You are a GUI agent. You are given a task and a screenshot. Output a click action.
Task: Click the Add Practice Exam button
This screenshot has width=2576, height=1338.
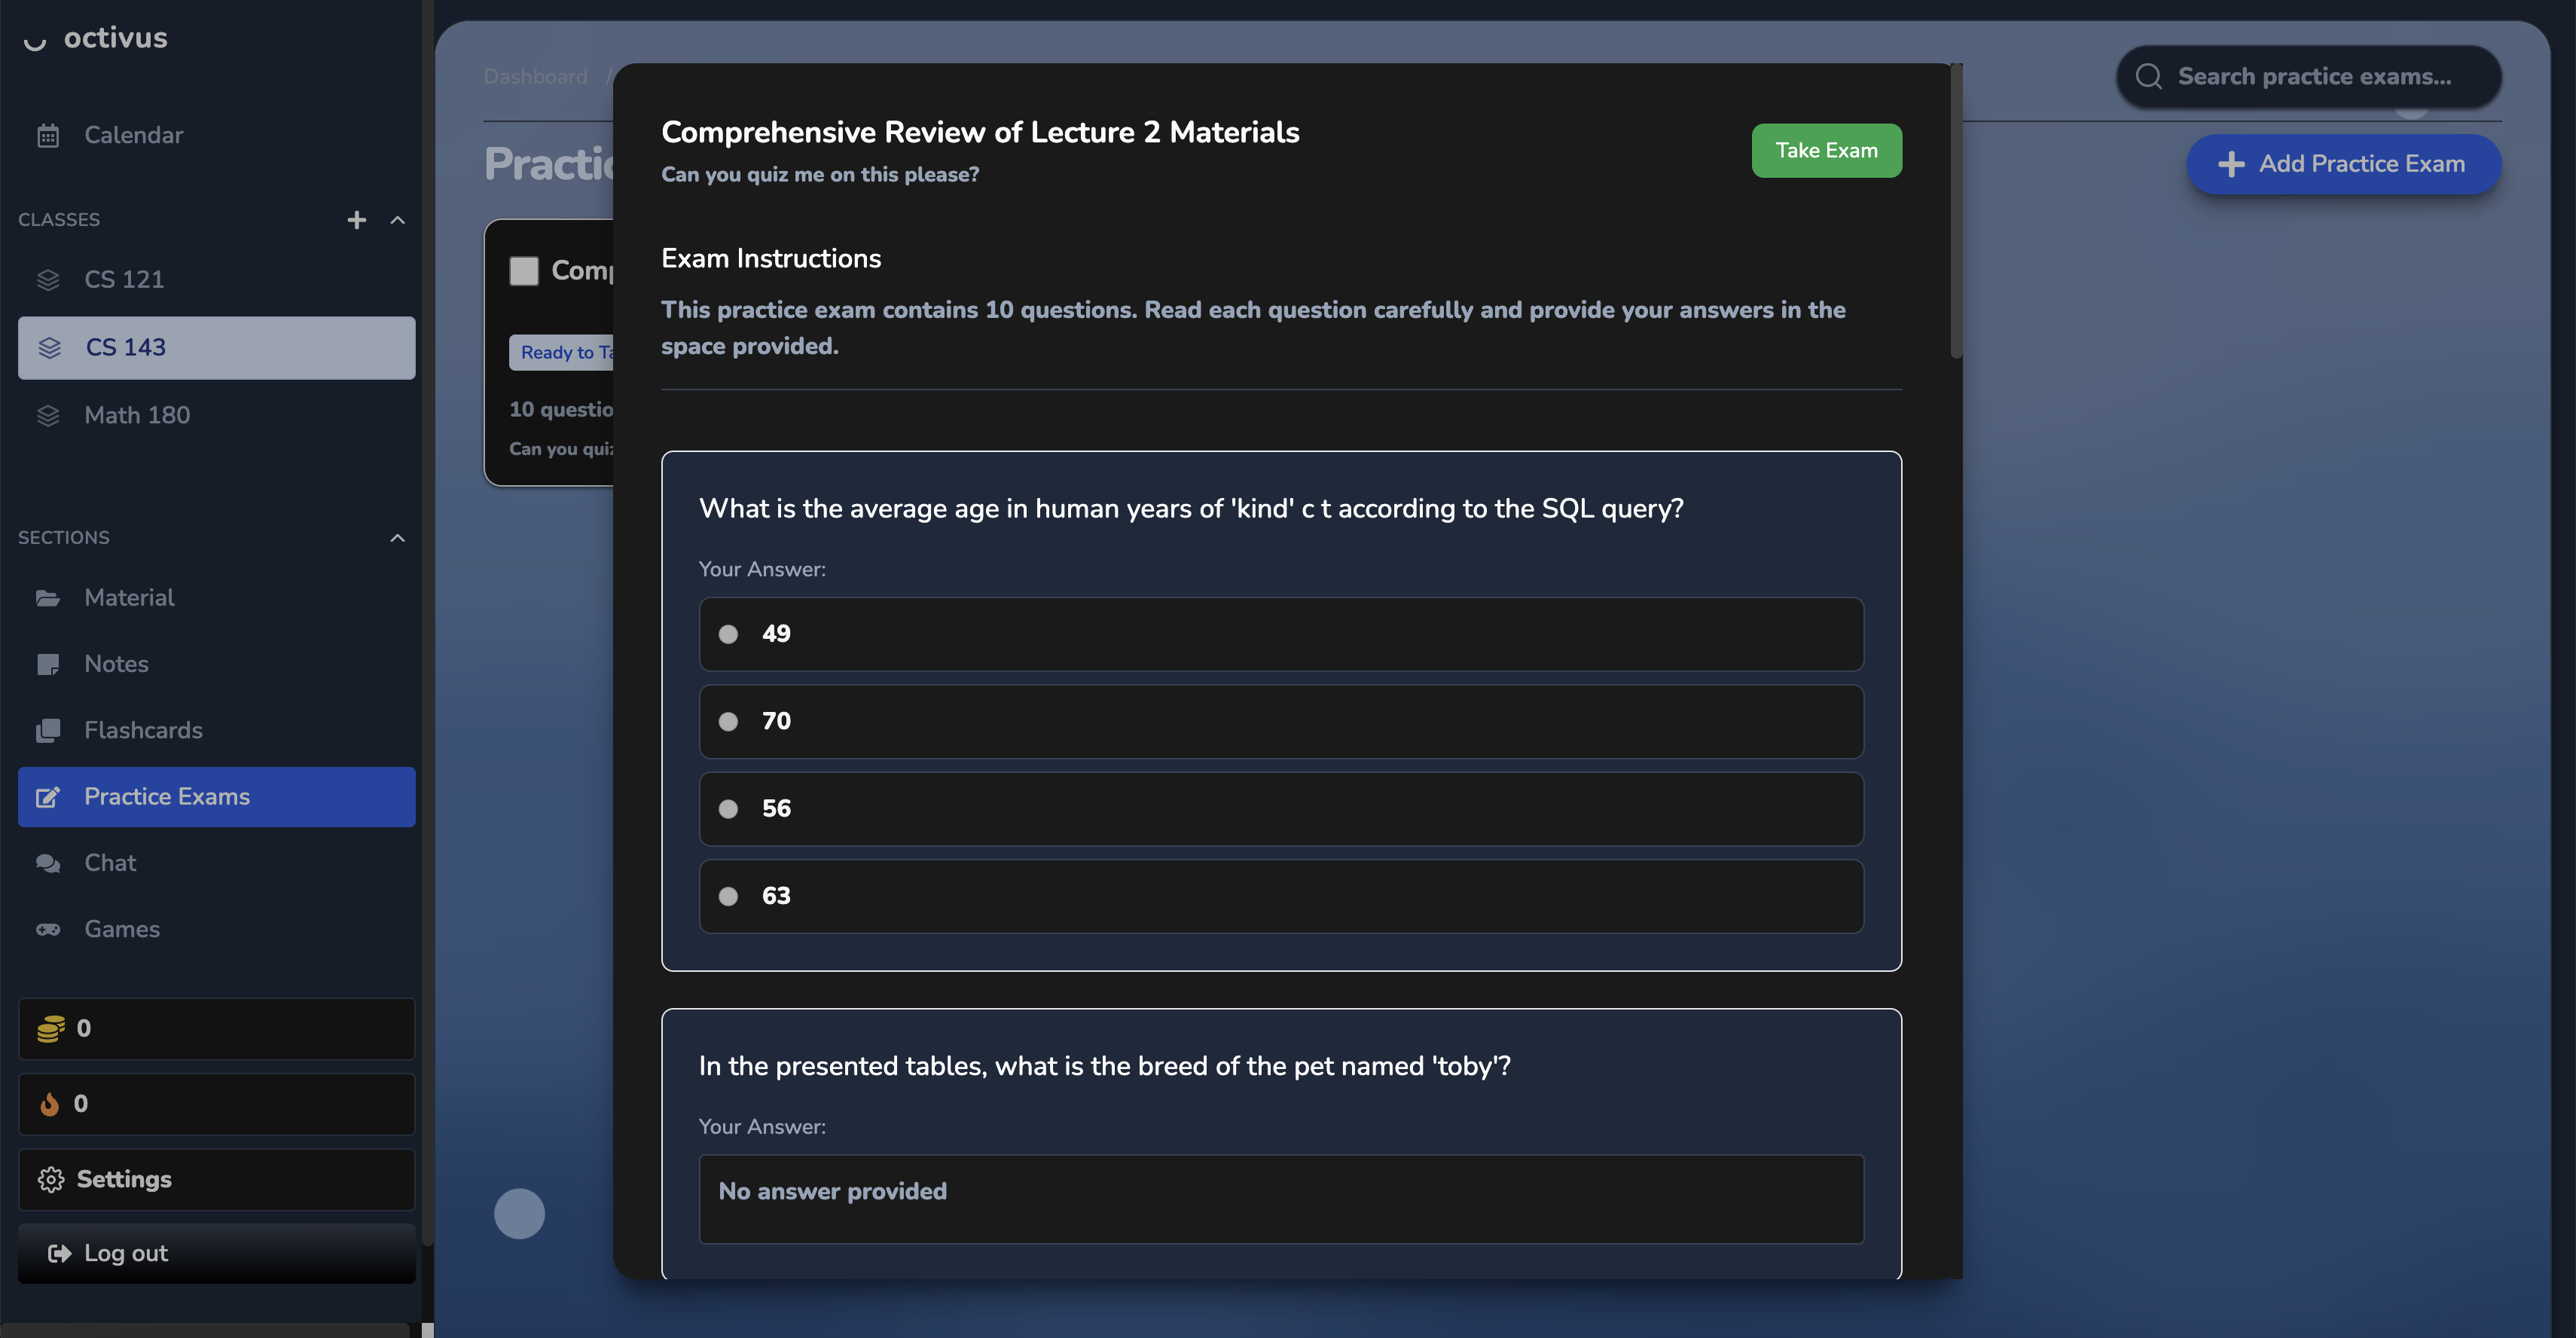tap(2343, 164)
